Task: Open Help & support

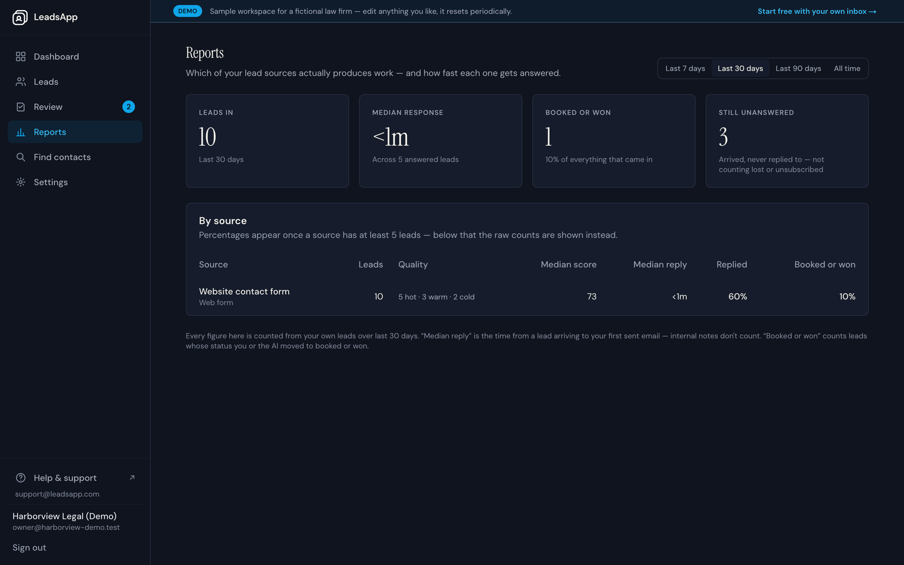Action: pos(75,478)
